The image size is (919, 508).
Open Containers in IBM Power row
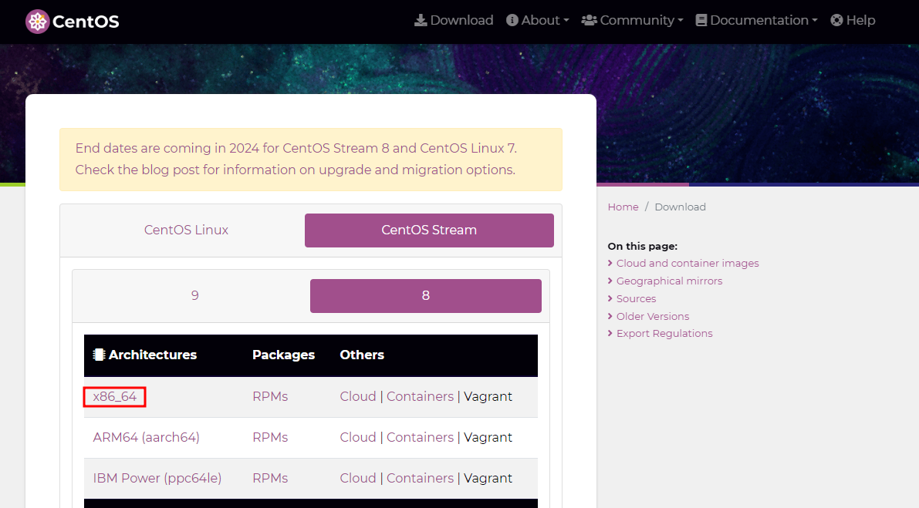pos(421,478)
